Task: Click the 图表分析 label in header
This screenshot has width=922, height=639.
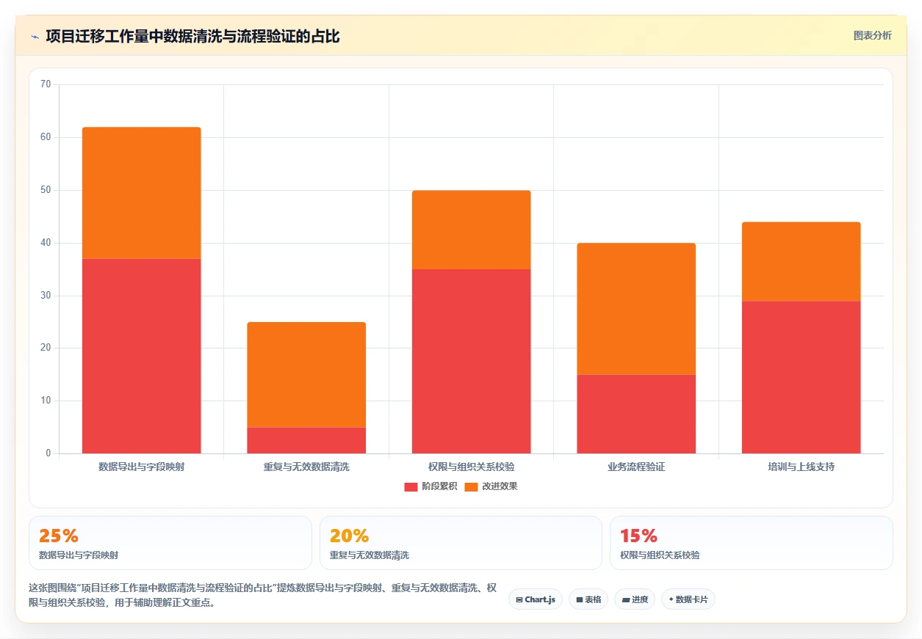Action: coord(872,35)
